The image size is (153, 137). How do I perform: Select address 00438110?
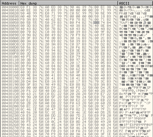(x=10, y=60)
